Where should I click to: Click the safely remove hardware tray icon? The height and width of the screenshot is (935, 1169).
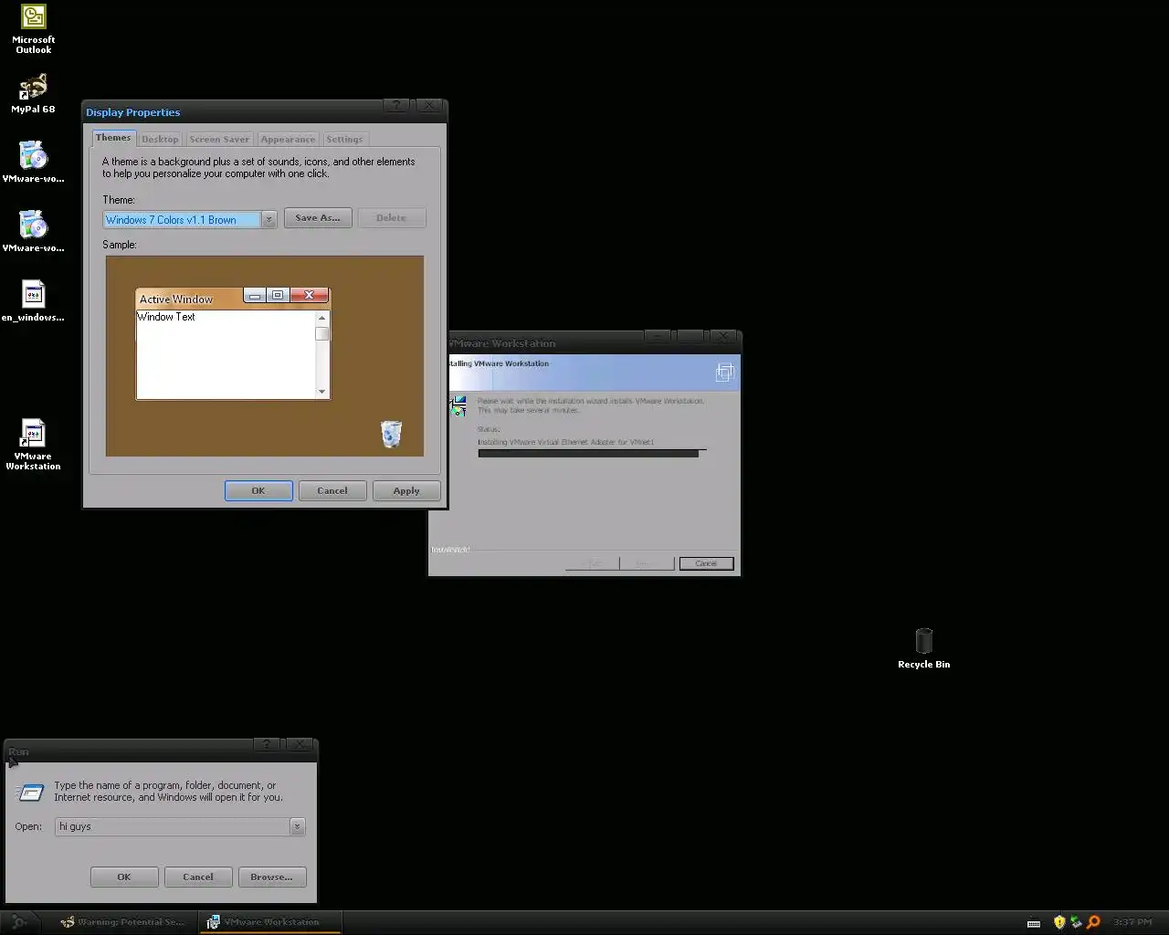(x=1076, y=922)
